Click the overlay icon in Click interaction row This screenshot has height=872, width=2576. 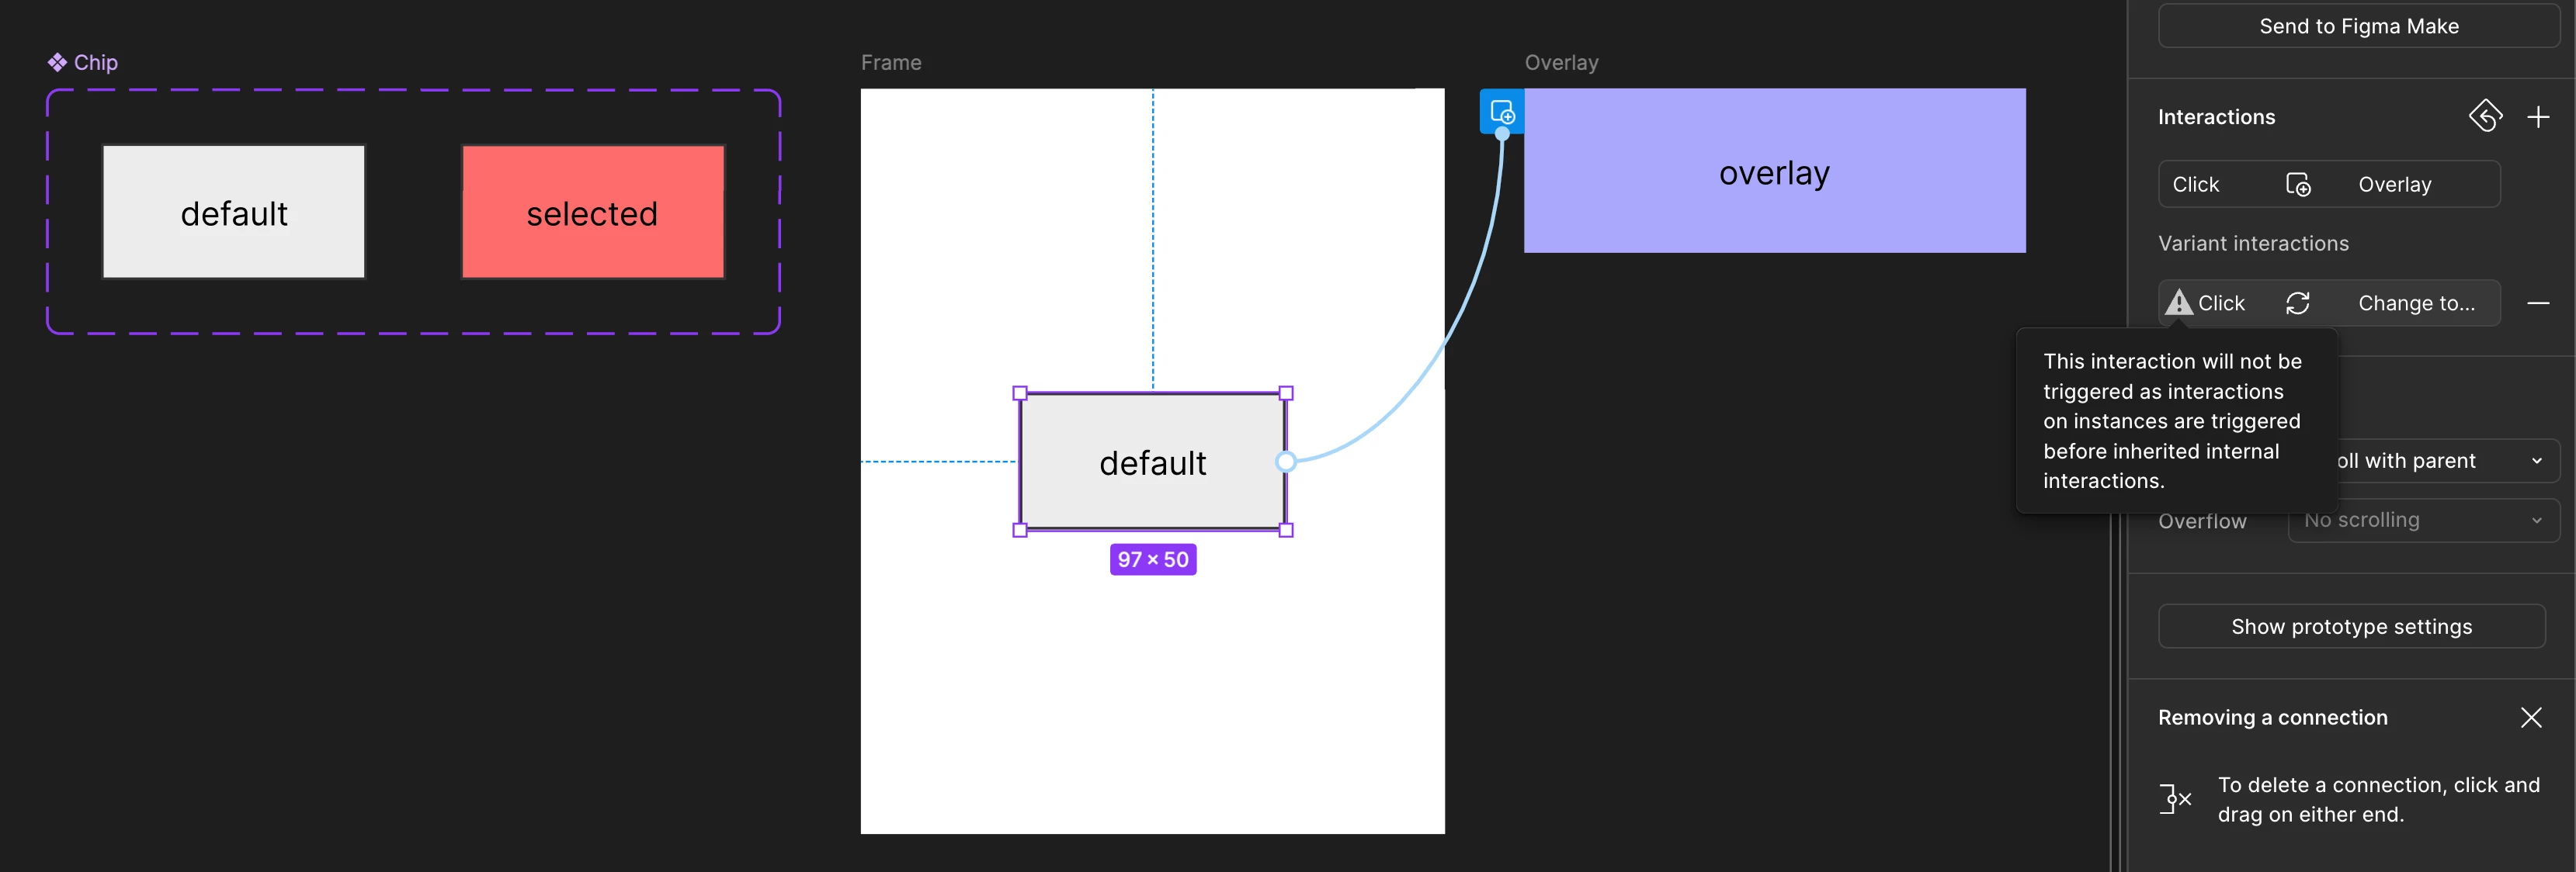tap(2297, 185)
